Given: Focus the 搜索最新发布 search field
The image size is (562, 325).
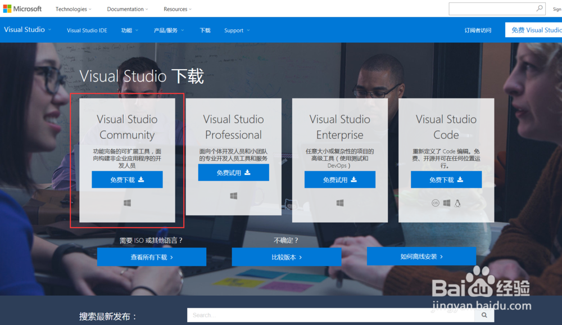Looking at the screenshot, I should (x=331, y=315).
